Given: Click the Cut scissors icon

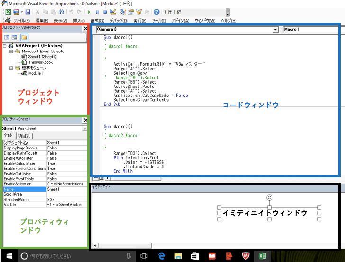Looking at the screenshot, I should coord(37,12).
